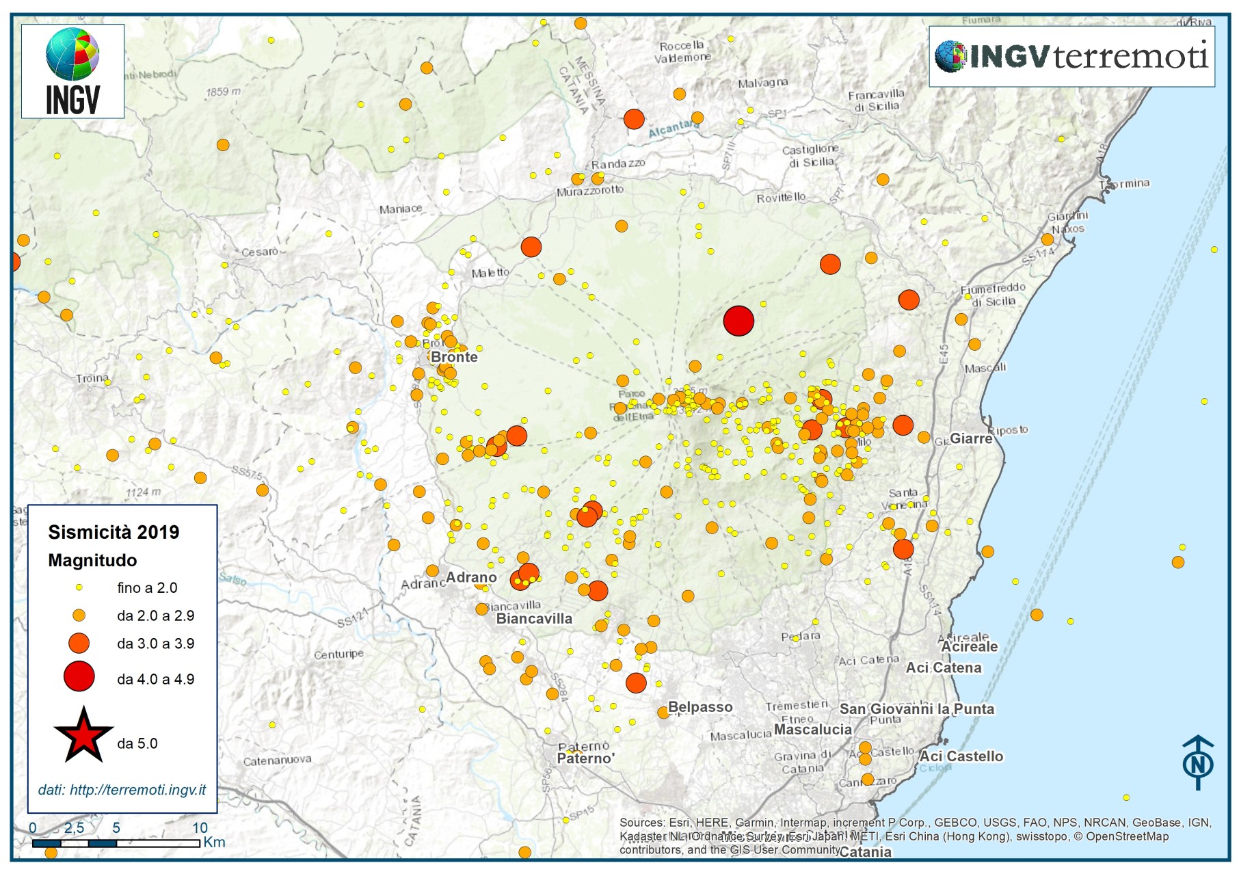Click the 'da 3.0 a 3.9' legend circle
Screen dimensions: 1239x876
(79, 643)
